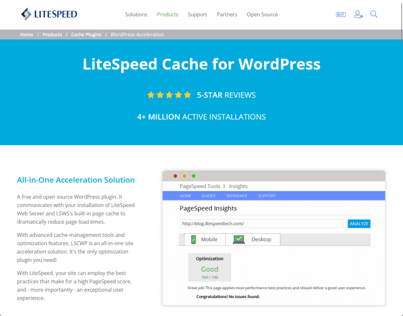Click the BUY icon in header
This screenshot has width=403, height=316.
point(340,15)
